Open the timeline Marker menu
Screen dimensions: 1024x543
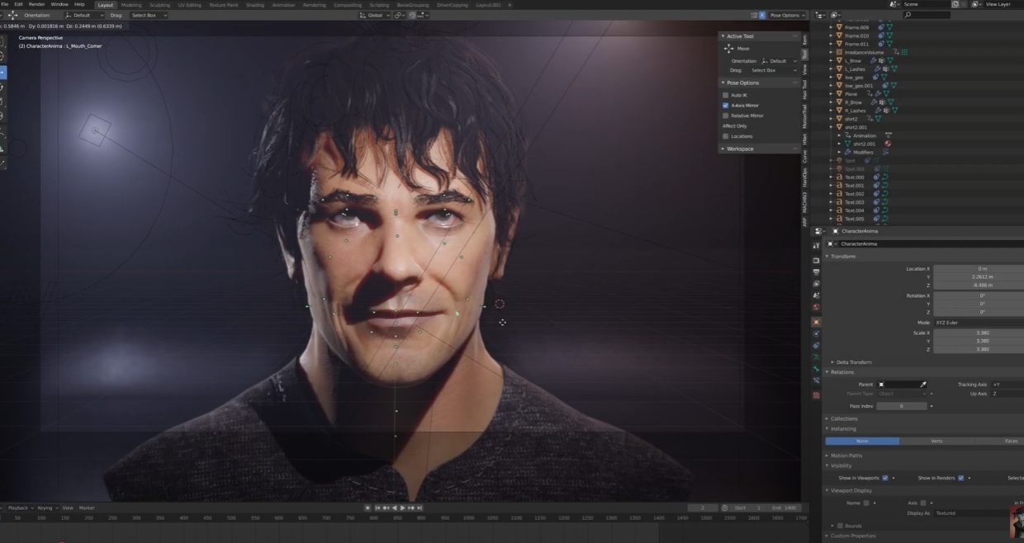[x=87, y=508]
